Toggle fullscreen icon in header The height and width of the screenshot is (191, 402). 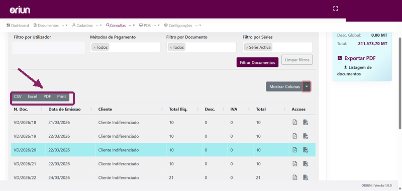(x=335, y=9)
